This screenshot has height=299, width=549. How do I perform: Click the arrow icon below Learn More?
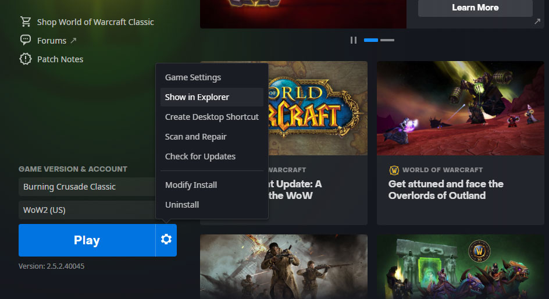pos(537,22)
